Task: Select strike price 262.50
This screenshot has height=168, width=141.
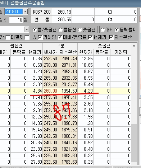Action: point(50,84)
